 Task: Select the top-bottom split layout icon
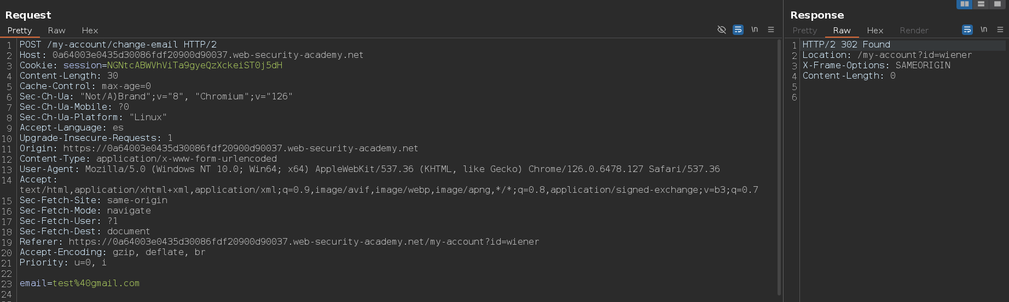981,4
